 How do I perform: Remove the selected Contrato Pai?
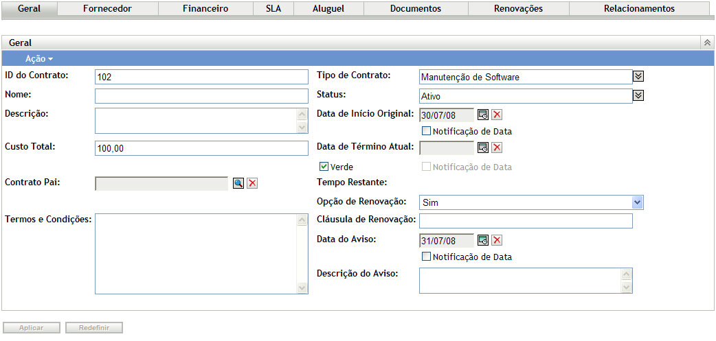[252, 183]
